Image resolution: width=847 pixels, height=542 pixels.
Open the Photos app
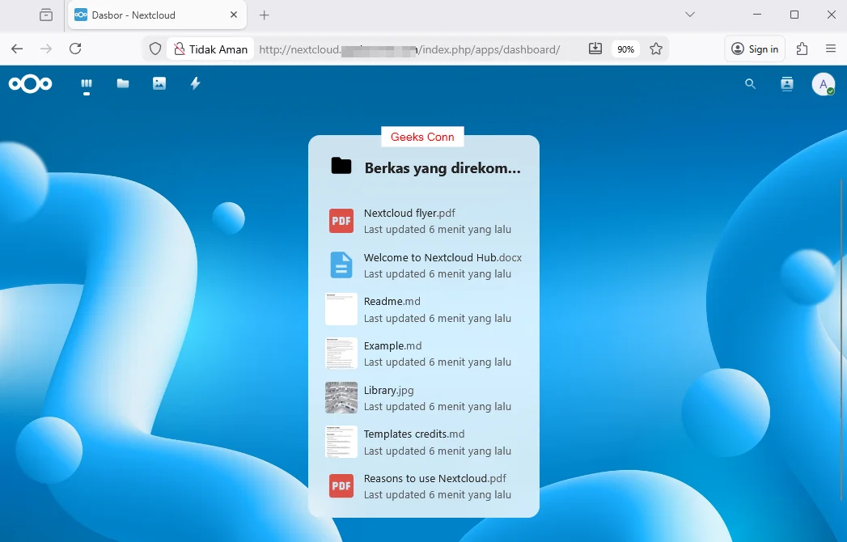pyautogui.click(x=159, y=83)
